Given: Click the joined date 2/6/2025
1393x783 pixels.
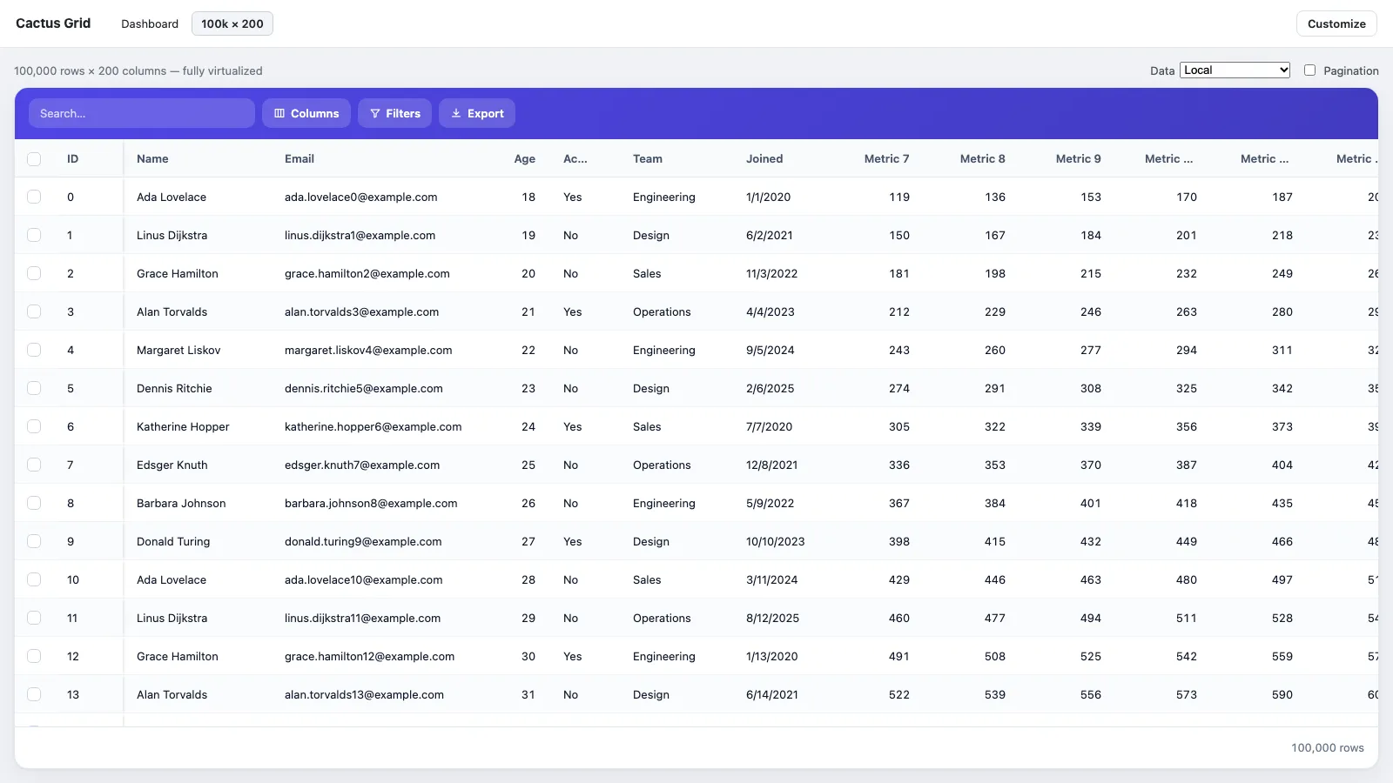Looking at the screenshot, I should (x=771, y=389).
